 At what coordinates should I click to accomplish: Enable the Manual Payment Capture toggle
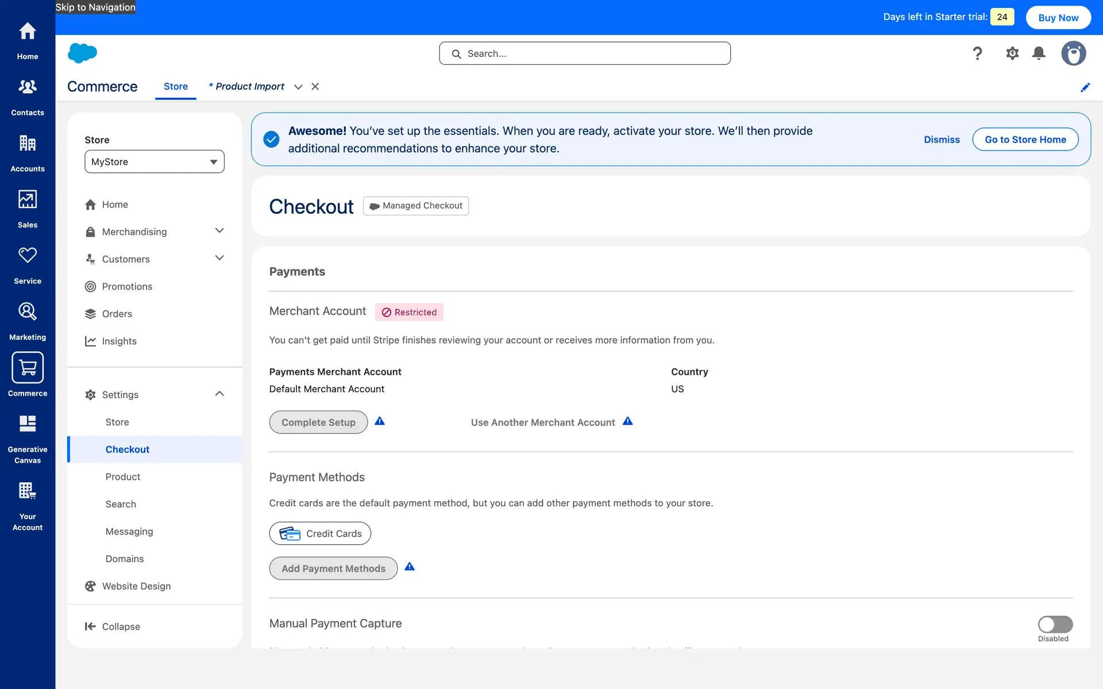(x=1055, y=624)
